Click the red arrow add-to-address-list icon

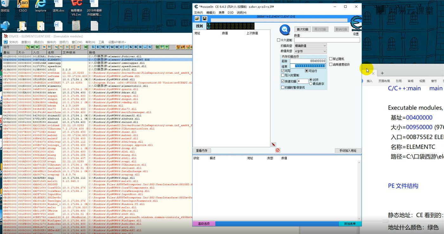(273, 145)
